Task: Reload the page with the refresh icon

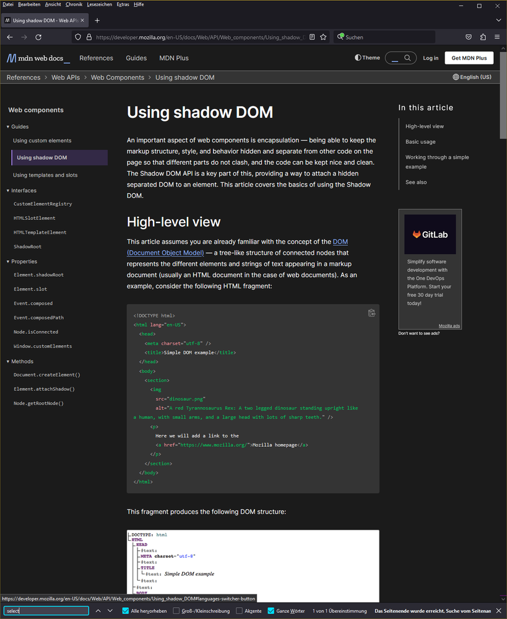Action: pyautogui.click(x=38, y=37)
